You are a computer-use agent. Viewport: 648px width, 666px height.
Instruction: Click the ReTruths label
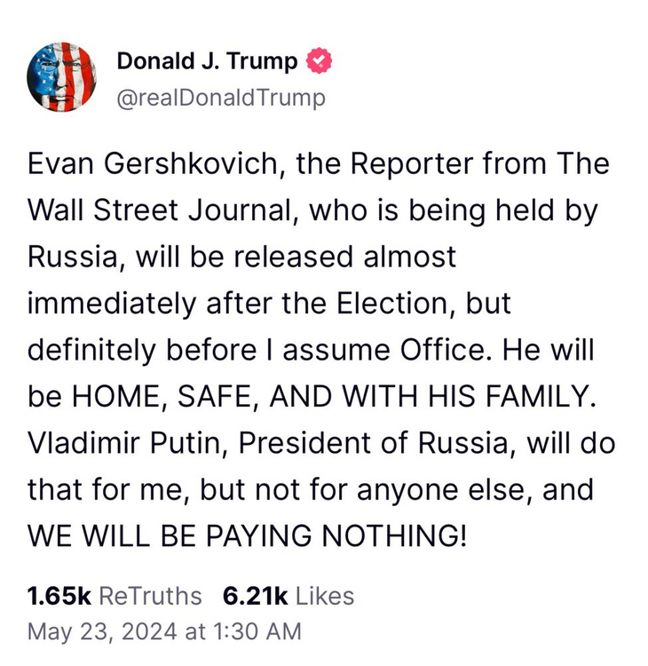pyautogui.click(x=150, y=596)
